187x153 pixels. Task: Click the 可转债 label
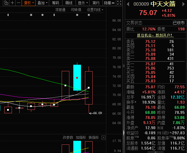76,10
